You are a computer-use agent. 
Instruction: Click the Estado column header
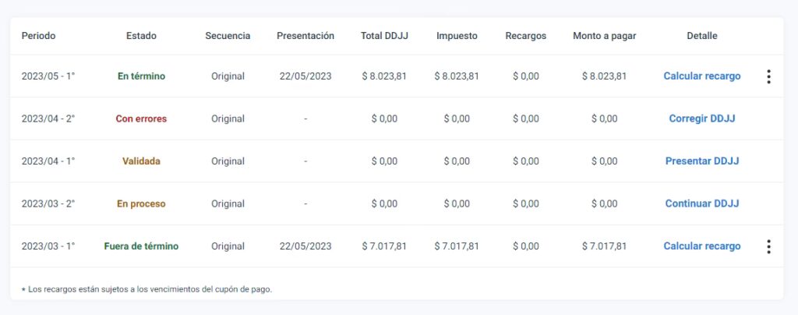click(x=141, y=36)
